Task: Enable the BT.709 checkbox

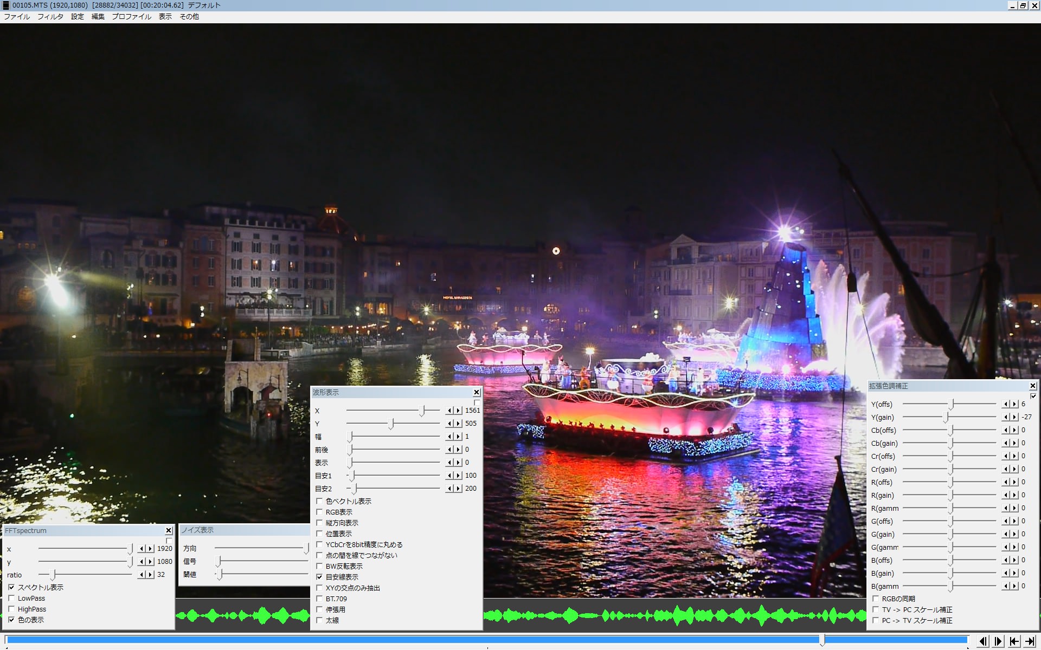Action: coord(319,599)
